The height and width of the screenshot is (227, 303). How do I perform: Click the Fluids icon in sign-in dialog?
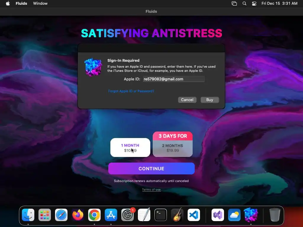click(x=93, y=67)
